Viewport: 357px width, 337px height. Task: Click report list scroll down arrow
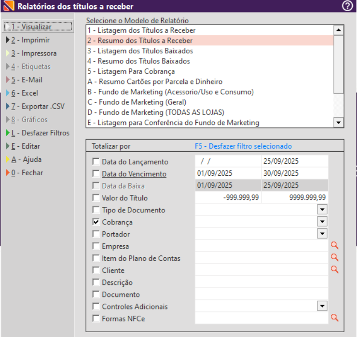pyautogui.click(x=339, y=123)
